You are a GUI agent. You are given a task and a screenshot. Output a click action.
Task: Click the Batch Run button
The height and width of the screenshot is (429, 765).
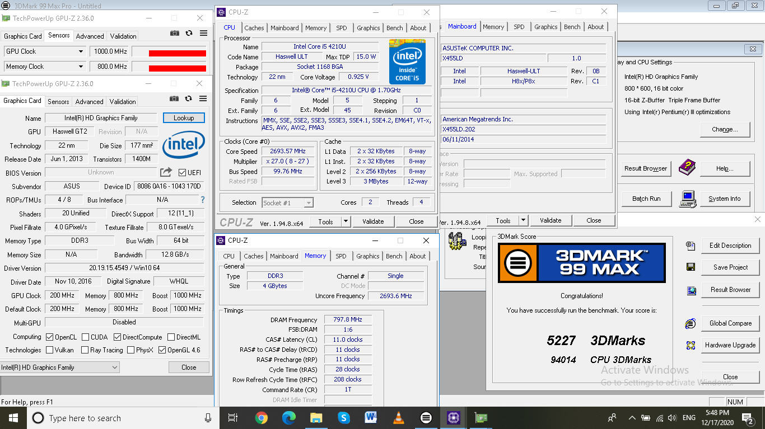(x=646, y=199)
